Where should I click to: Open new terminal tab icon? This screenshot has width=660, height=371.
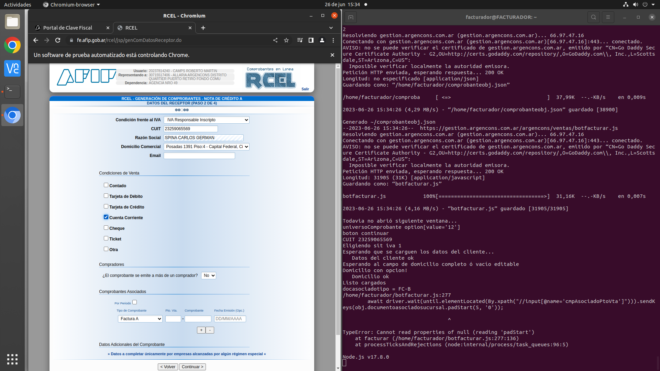point(351,17)
